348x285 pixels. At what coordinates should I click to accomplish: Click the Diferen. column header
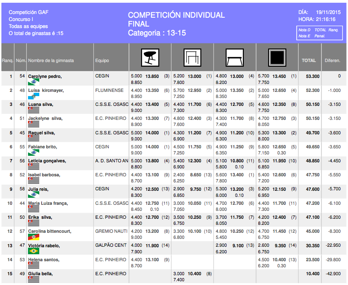(x=333, y=61)
